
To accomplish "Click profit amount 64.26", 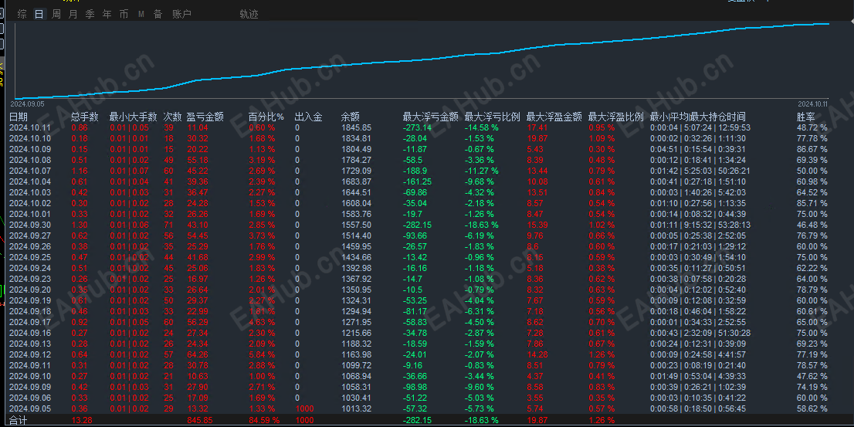I will pos(197,354).
